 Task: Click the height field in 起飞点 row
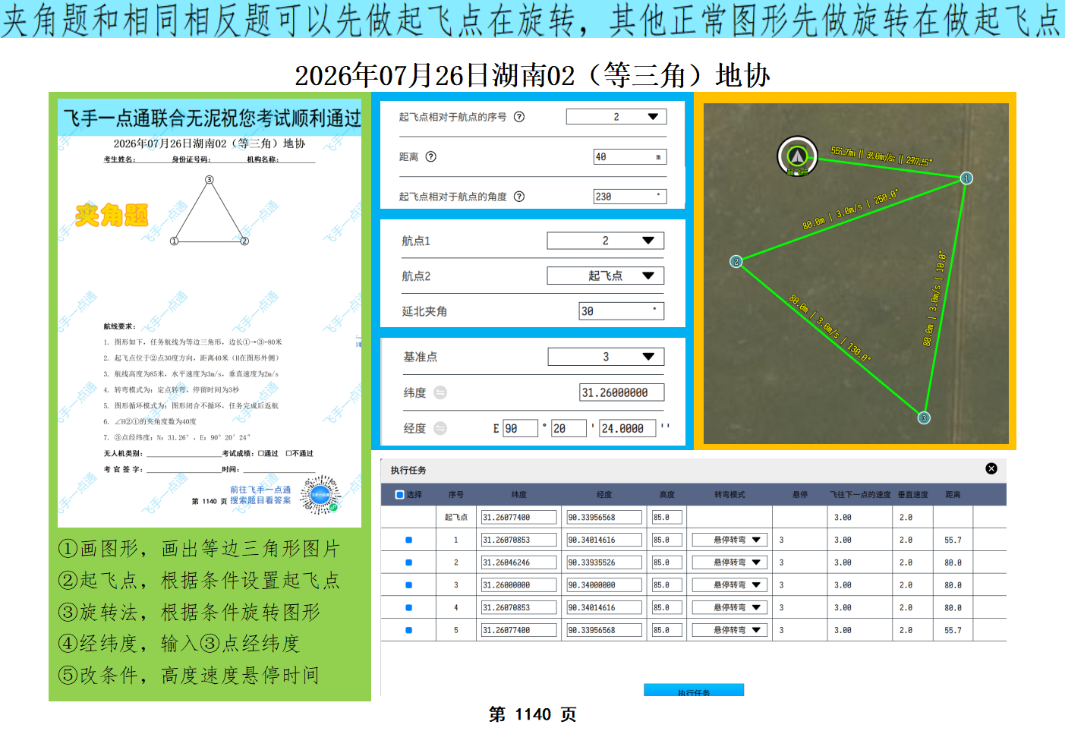pos(666,518)
